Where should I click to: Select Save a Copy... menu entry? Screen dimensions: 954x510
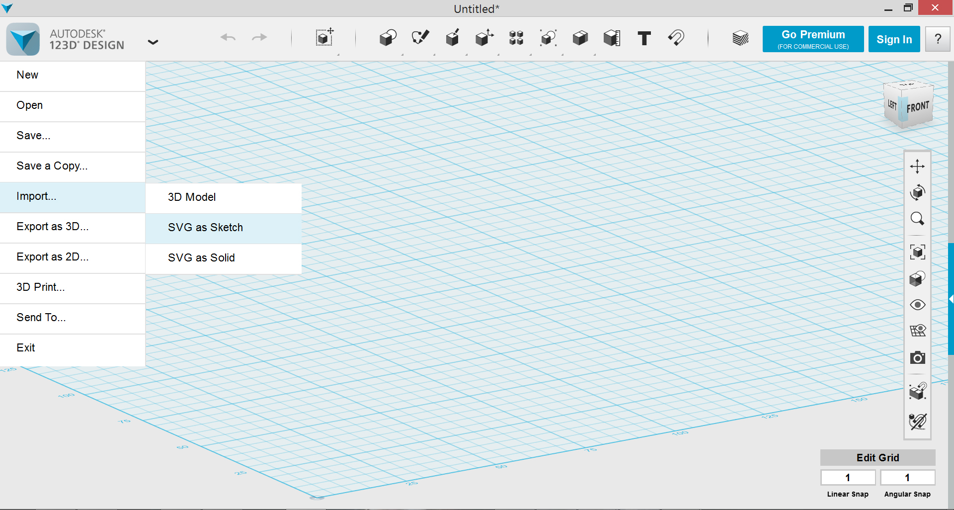pyautogui.click(x=73, y=167)
